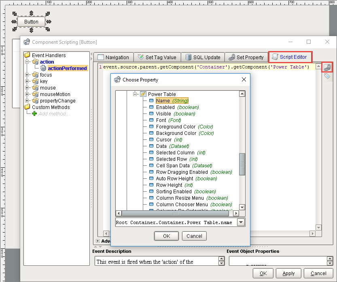Click the property reference chain-link icon
Viewport: 337px width, 282px height.
[x=327, y=67]
